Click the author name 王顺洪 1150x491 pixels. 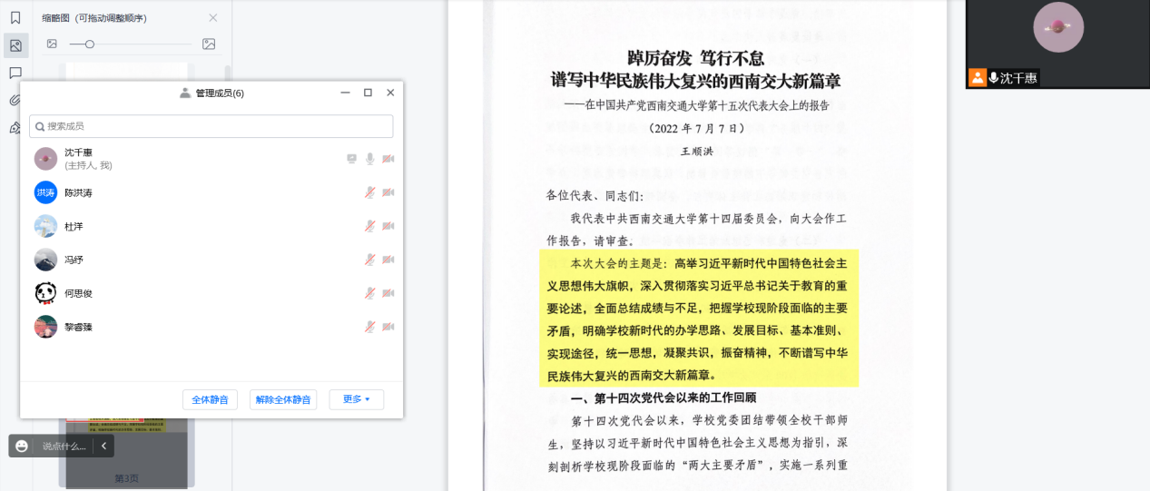point(697,152)
